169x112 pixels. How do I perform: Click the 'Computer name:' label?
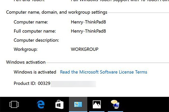pyautogui.click(x=31, y=22)
